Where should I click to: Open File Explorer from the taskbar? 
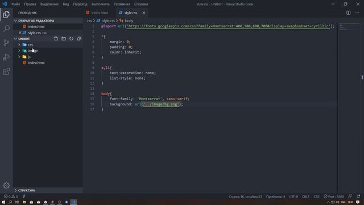click(x=24, y=202)
